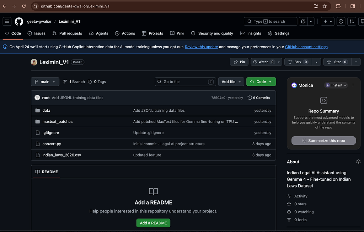Image resolution: width=364 pixels, height=232 pixels.
Task: Click the browser back arrow
Action: click(4, 6)
